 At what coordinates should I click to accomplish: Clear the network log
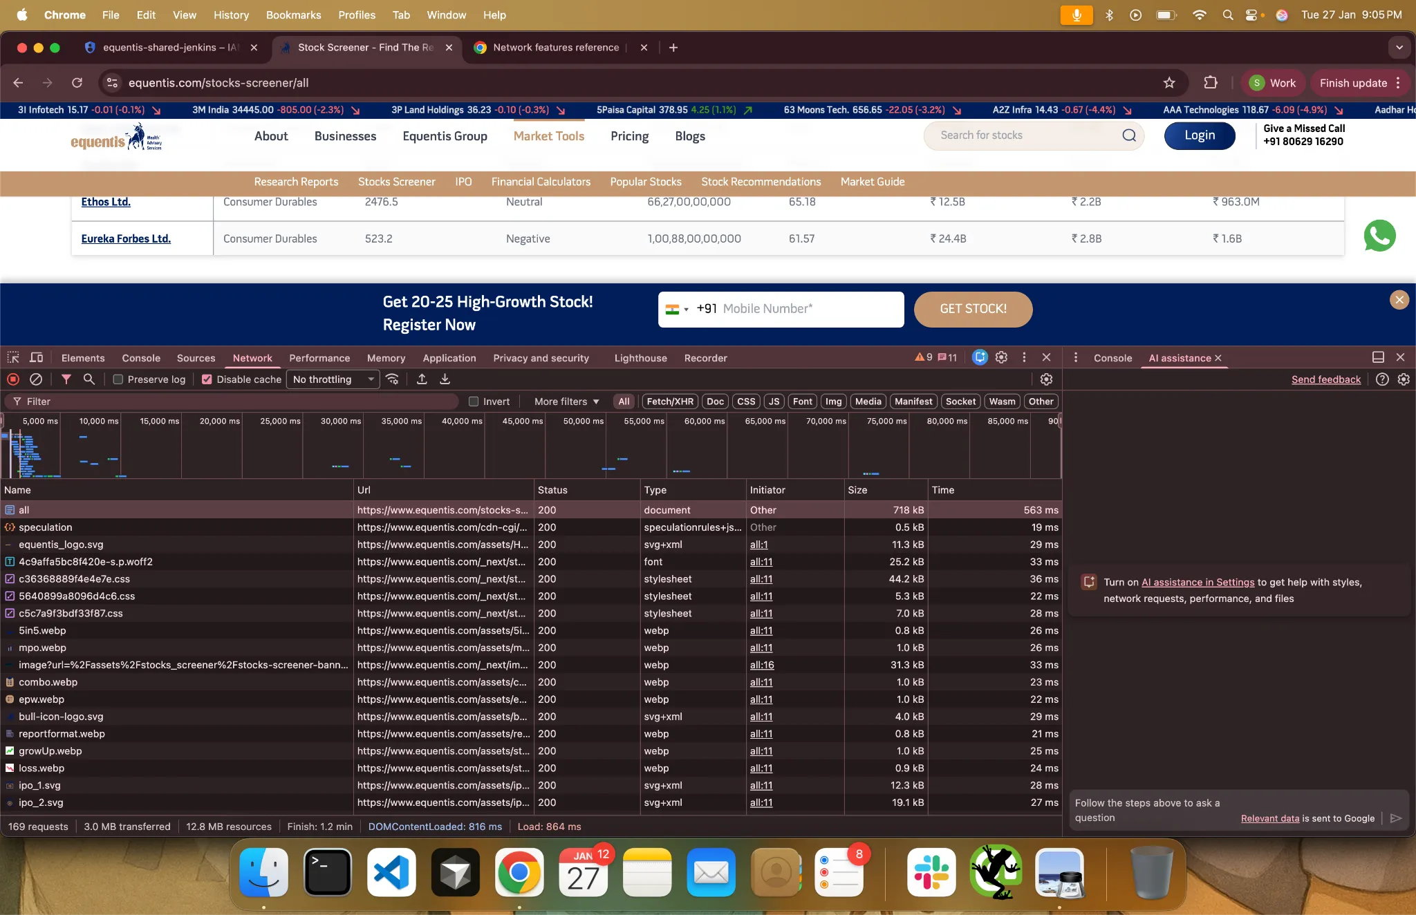[x=36, y=379]
